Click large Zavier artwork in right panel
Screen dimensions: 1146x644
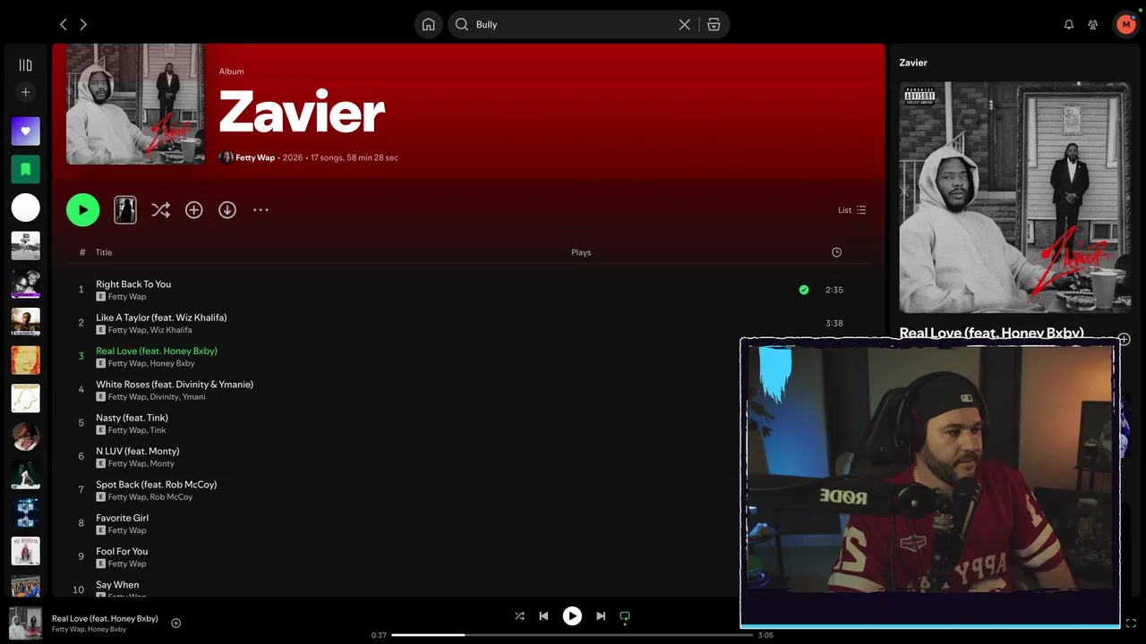pyautogui.click(x=1014, y=198)
